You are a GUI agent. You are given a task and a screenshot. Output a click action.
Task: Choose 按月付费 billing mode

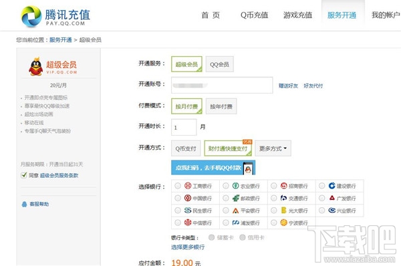click(186, 106)
